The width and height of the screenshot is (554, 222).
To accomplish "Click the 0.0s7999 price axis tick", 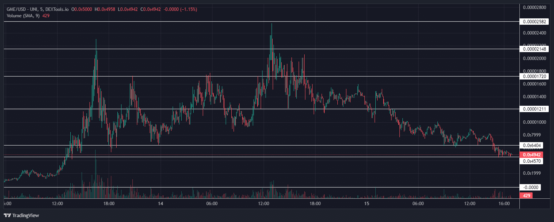I will coord(531,135).
